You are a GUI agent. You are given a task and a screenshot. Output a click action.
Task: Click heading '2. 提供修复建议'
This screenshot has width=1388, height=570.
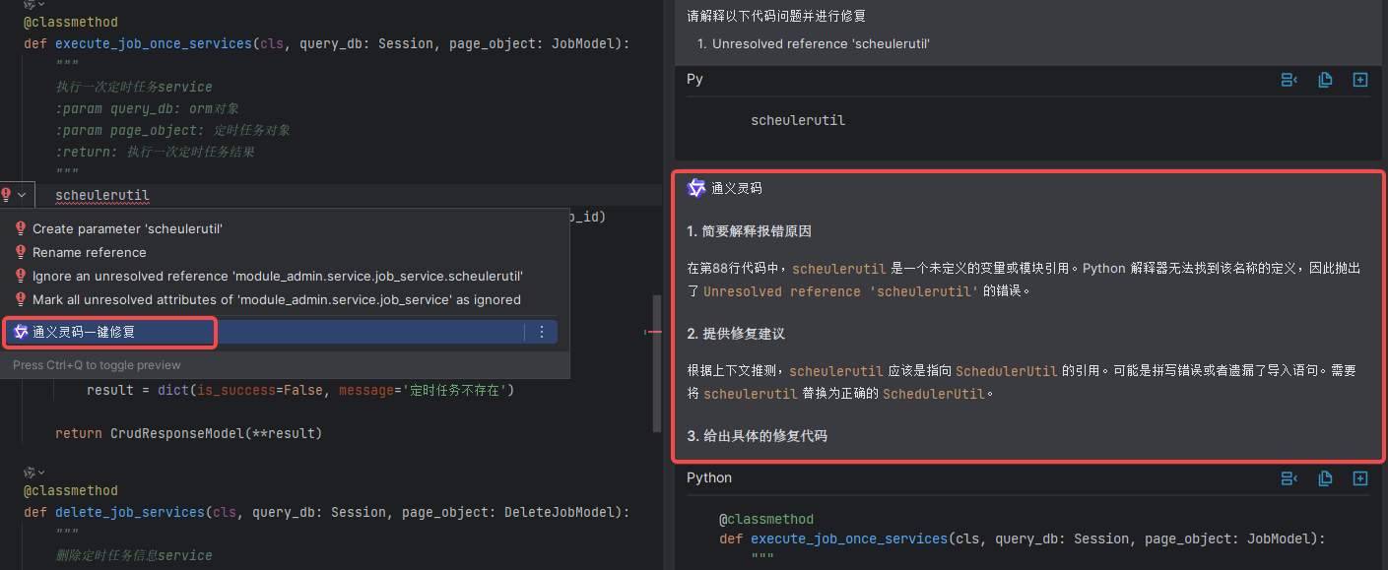pos(736,334)
